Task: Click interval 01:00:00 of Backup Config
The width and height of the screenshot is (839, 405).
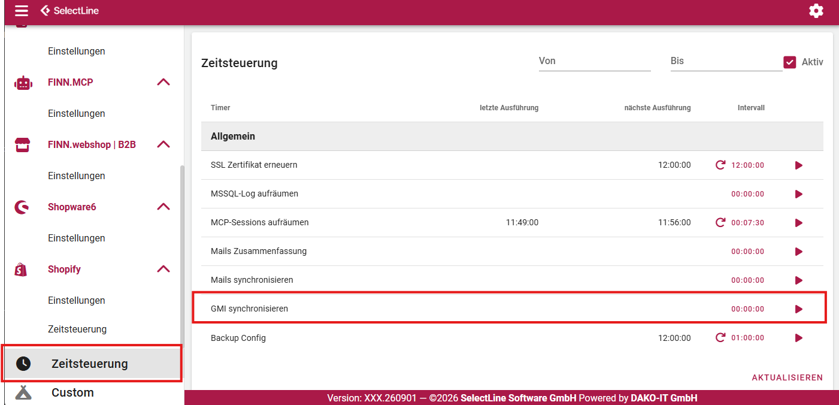Action: tap(747, 338)
